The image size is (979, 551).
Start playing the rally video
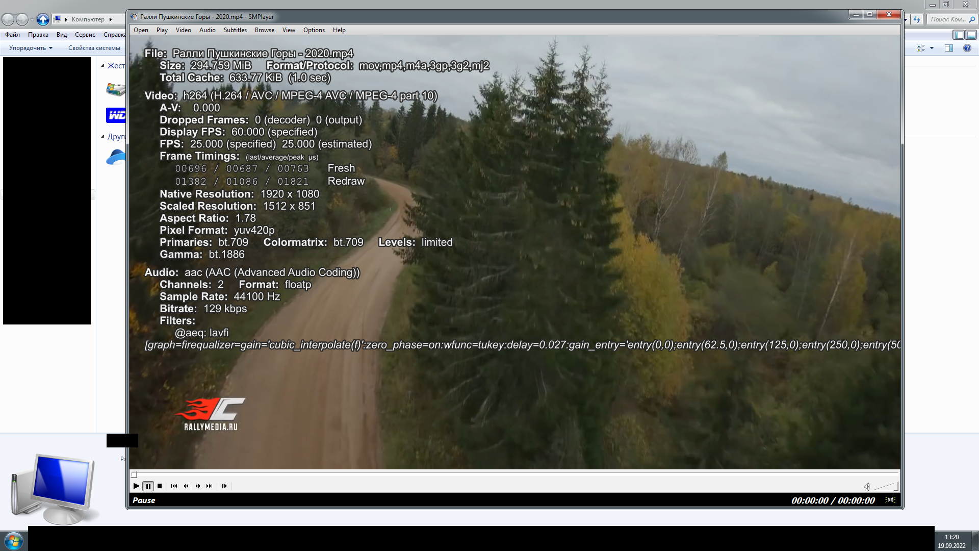tap(136, 486)
